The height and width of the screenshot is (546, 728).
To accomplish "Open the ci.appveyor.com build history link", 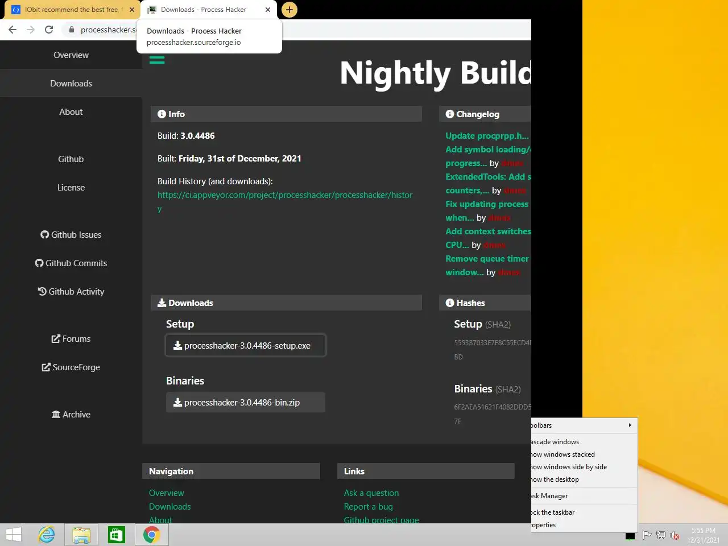I will click(x=285, y=201).
